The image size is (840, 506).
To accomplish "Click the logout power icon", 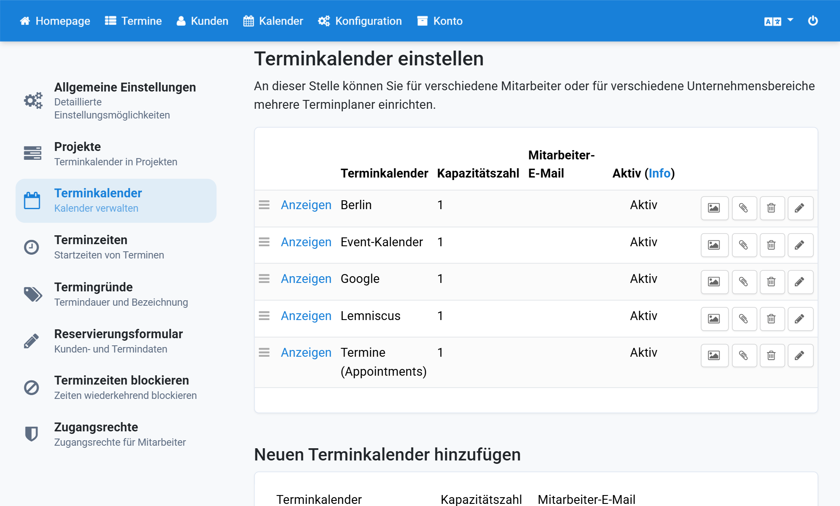I will pyautogui.click(x=813, y=21).
